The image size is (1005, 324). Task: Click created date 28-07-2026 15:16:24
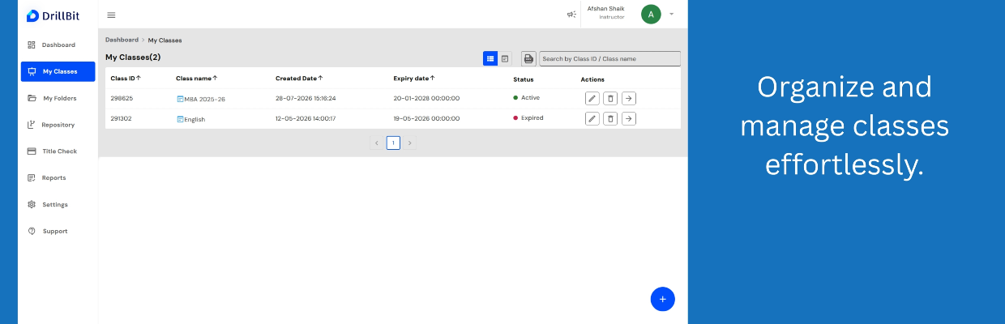coord(306,98)
